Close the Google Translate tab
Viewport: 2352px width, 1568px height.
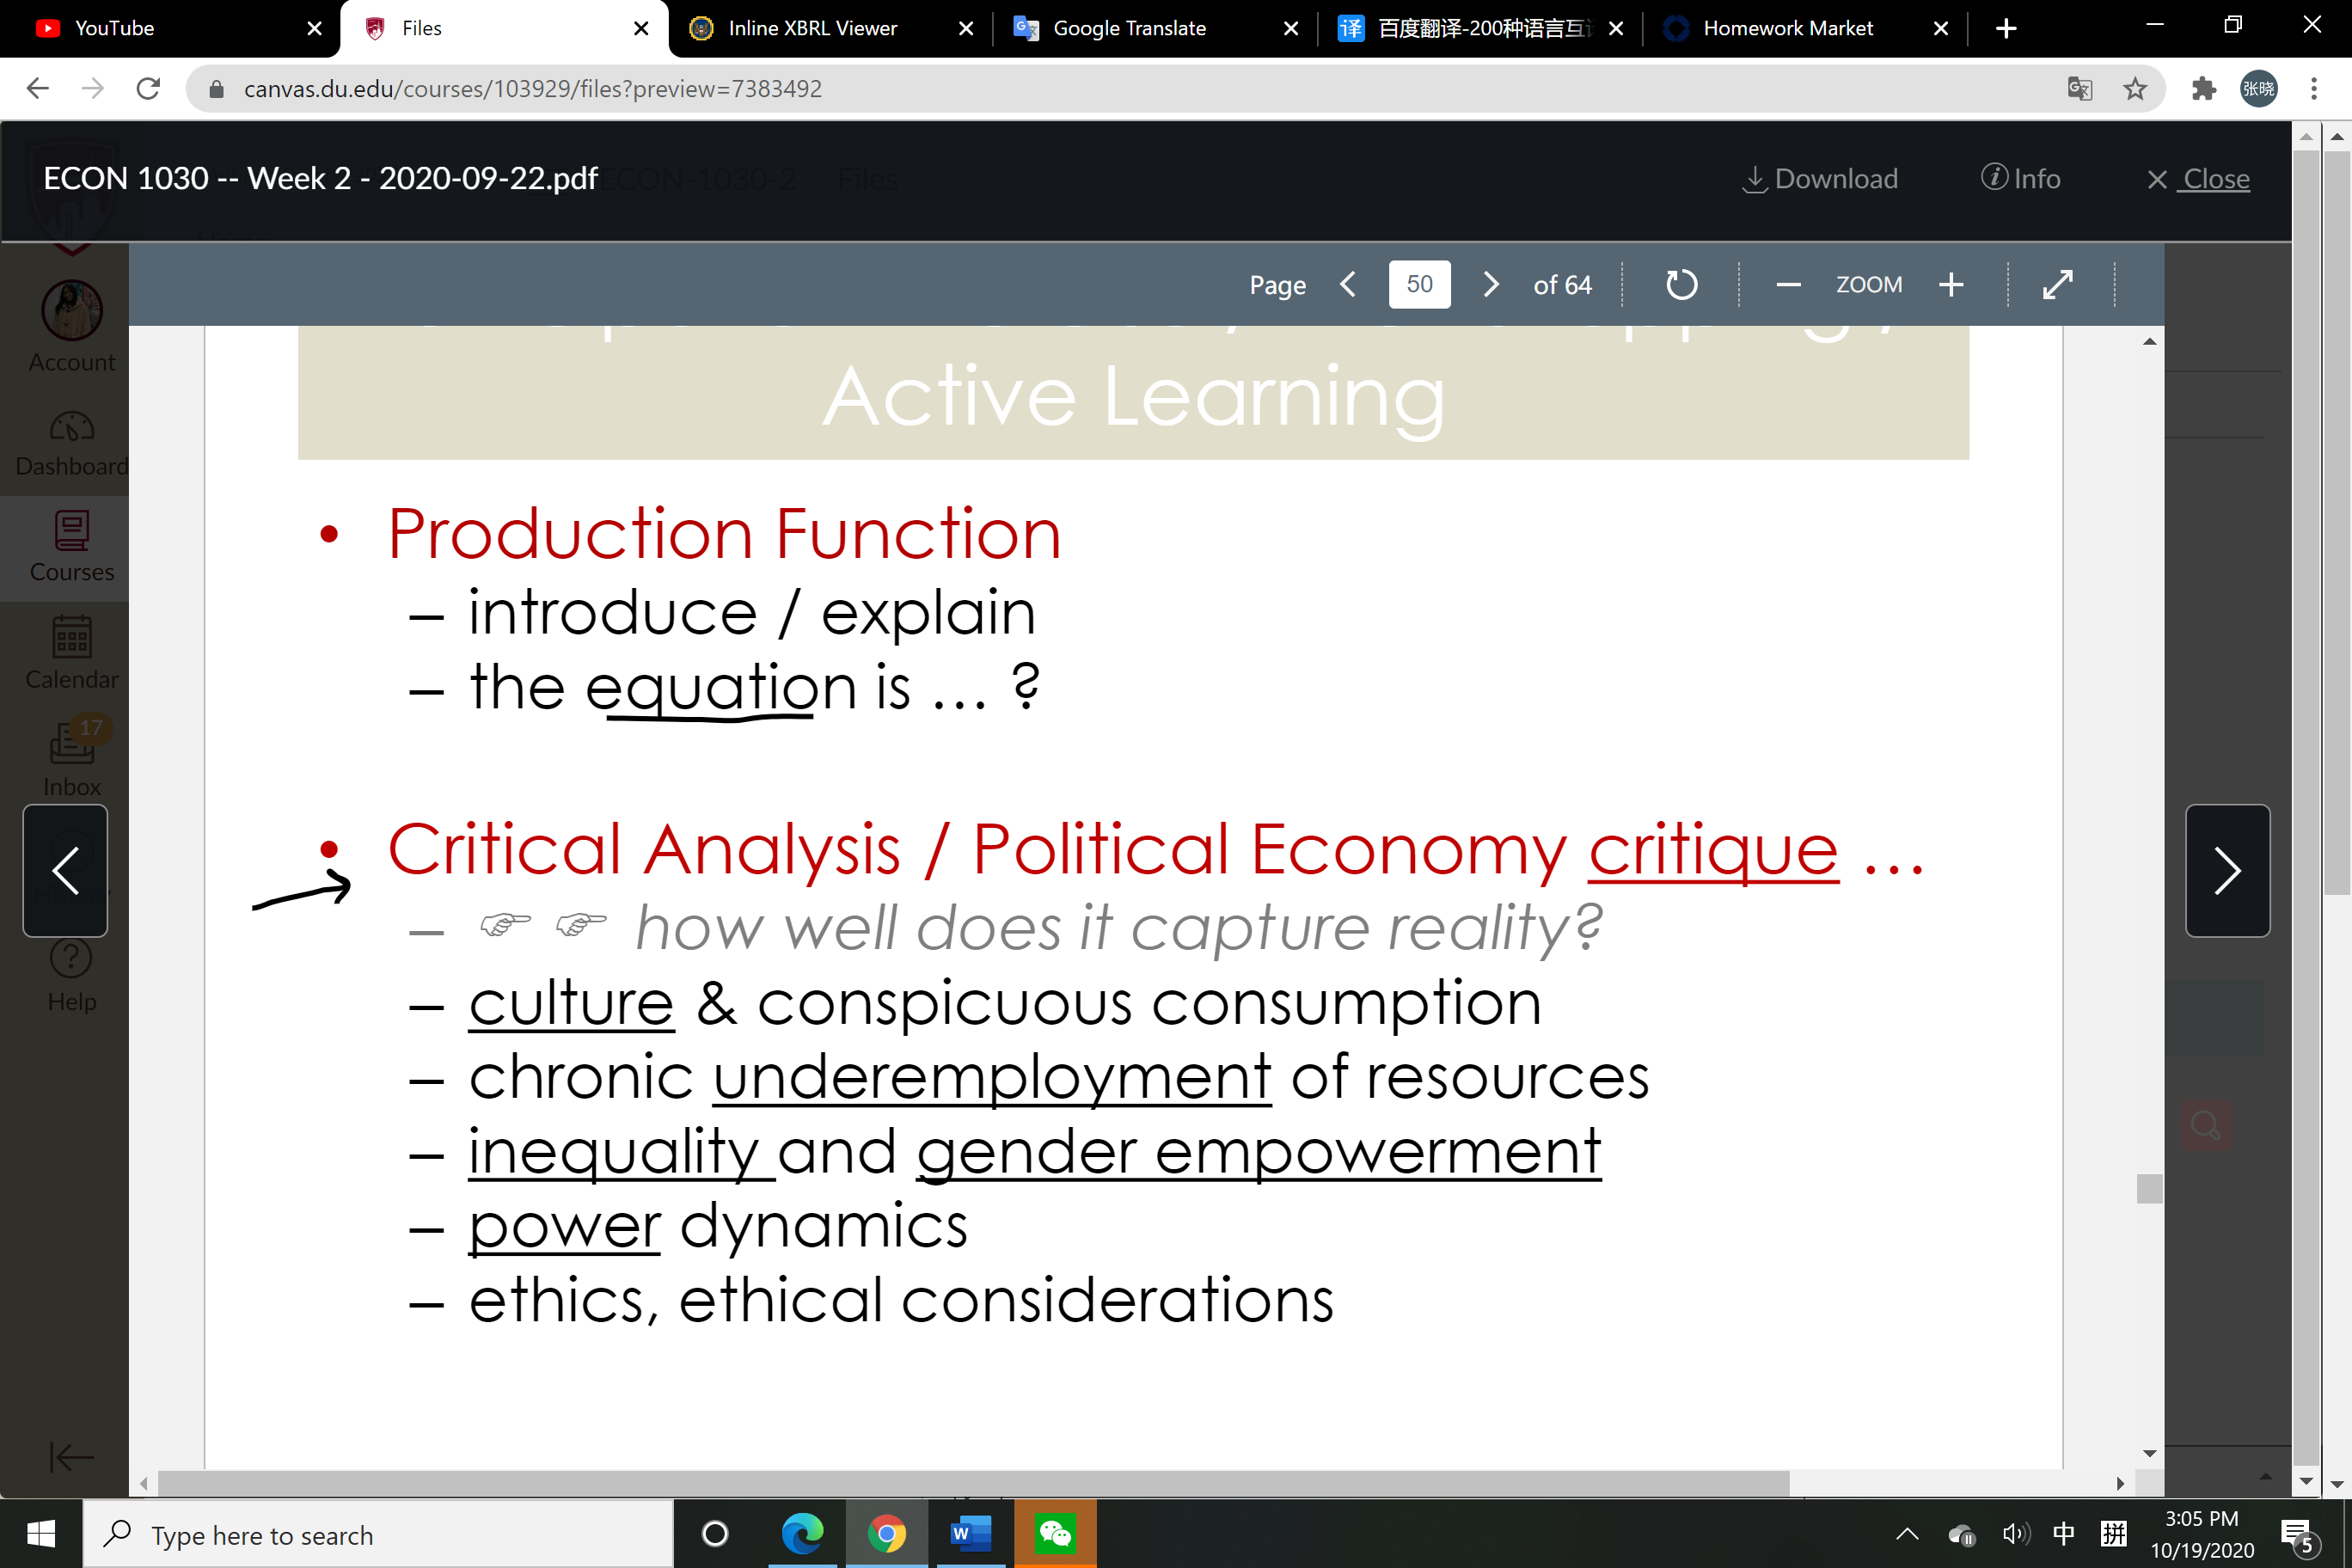point(1291,28)
